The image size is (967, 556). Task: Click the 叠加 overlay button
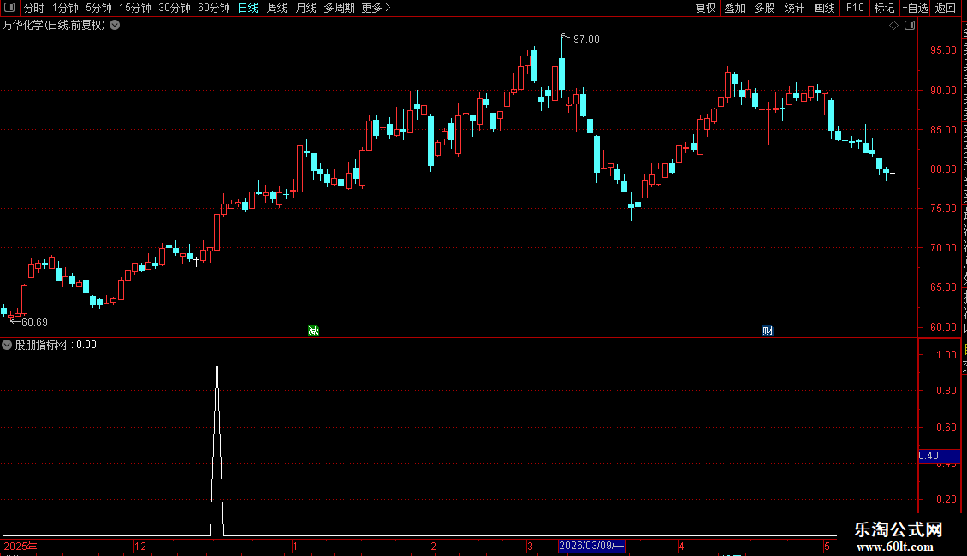point(734,8)
